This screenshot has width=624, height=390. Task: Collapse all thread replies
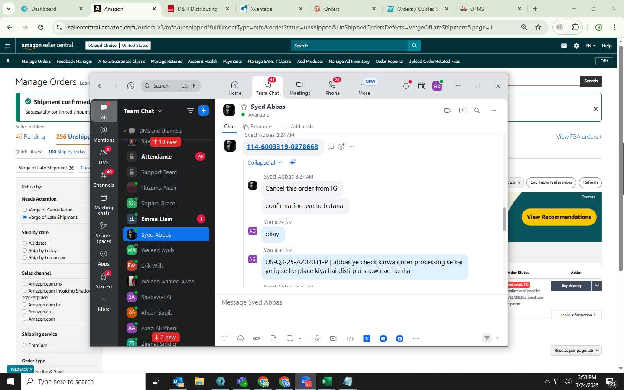[x=265, y=162]
